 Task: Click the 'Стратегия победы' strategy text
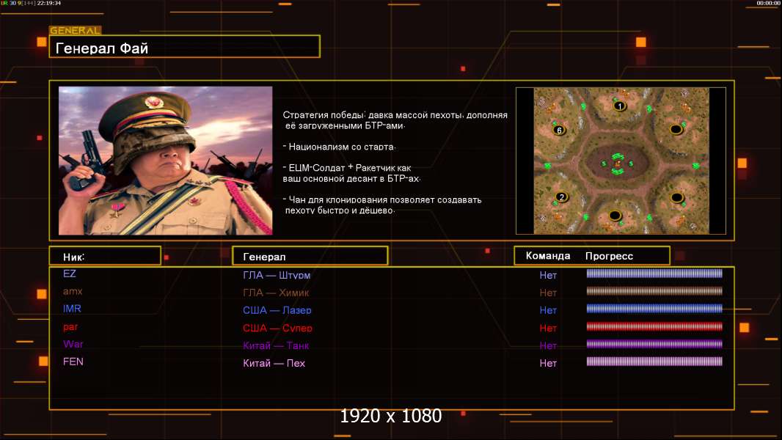point(395,120)
